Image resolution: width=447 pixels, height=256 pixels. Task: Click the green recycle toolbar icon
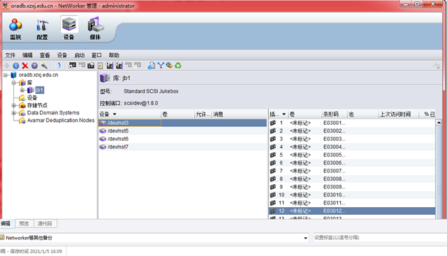click(x=178, y=66)
